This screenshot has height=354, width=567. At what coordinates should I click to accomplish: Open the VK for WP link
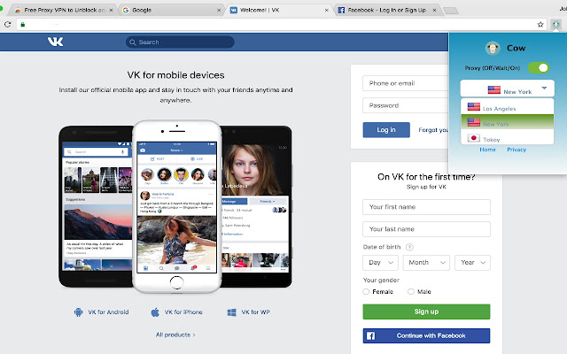(256, 312)
